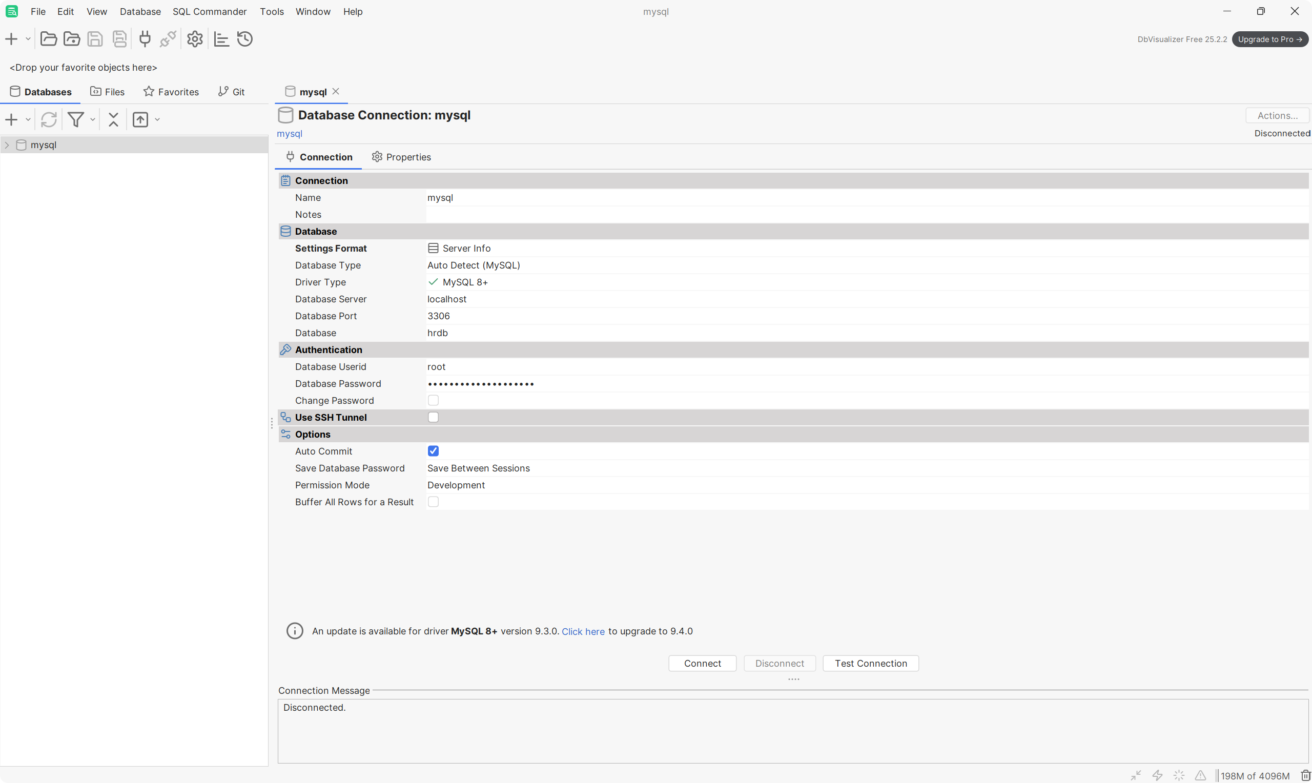Viewport: 1312px width, 783px height.
Task: Select the Connection tab
Action: tap(319, 157)
